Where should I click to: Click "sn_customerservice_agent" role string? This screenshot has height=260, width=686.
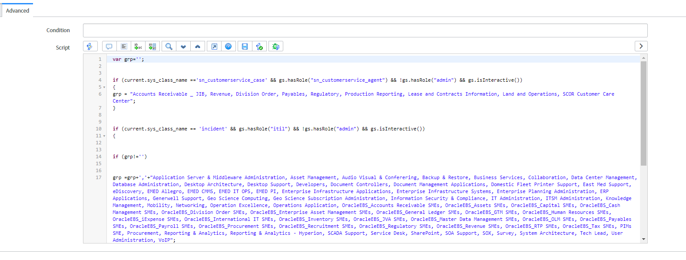tap(348, 80)
